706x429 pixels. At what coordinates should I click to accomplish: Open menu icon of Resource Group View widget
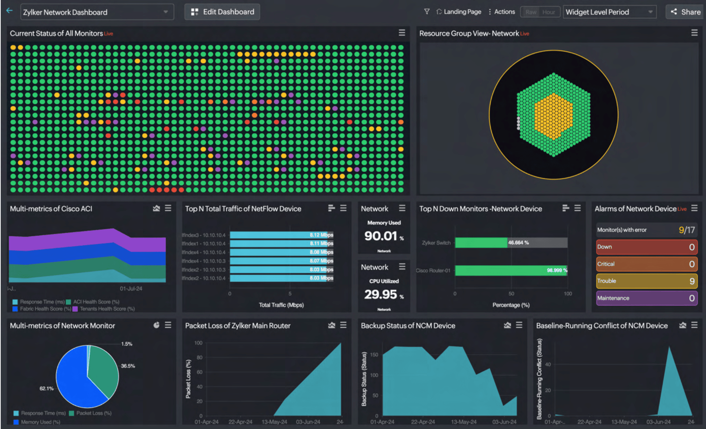pos(694,33)
